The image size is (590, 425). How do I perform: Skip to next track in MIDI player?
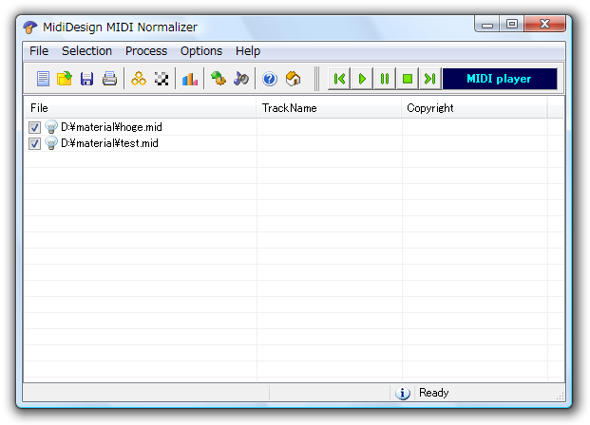(429, 79)
